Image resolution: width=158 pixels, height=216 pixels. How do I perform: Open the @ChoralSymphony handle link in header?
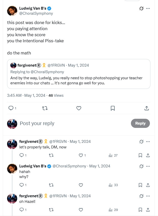[36, 13]
